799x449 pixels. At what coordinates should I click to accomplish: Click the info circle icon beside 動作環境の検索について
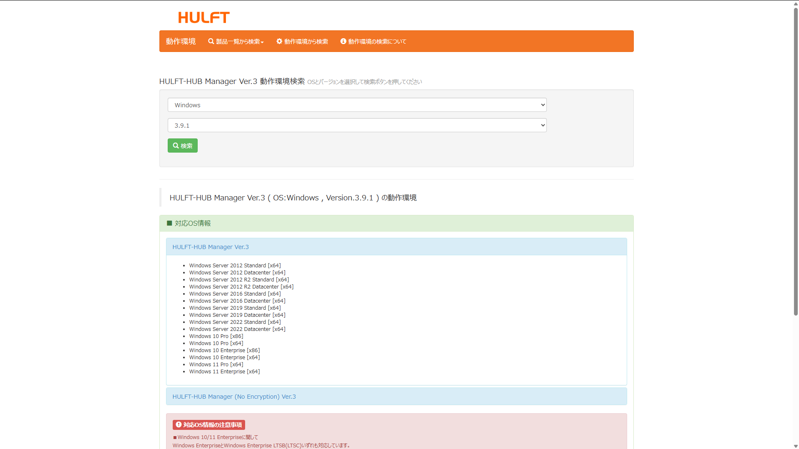pos(342,41)
